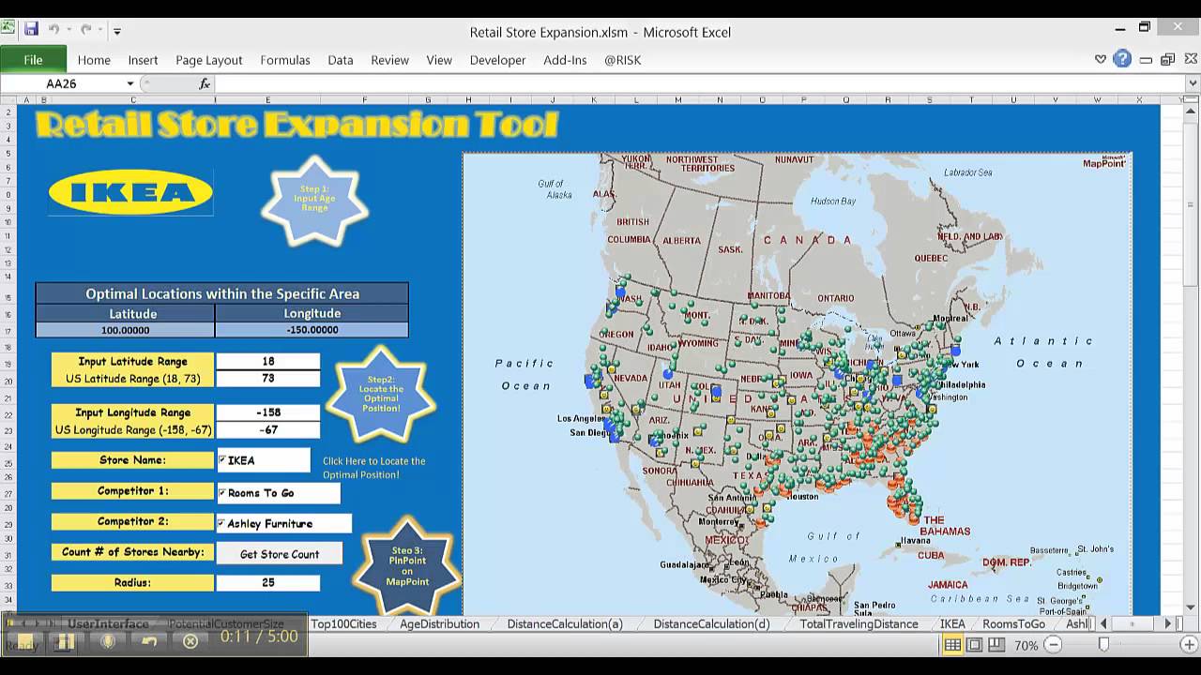Click the Latitude result cell 100.00000
This screenshot has height=675, width=1201.
click(x=126, y=330)
